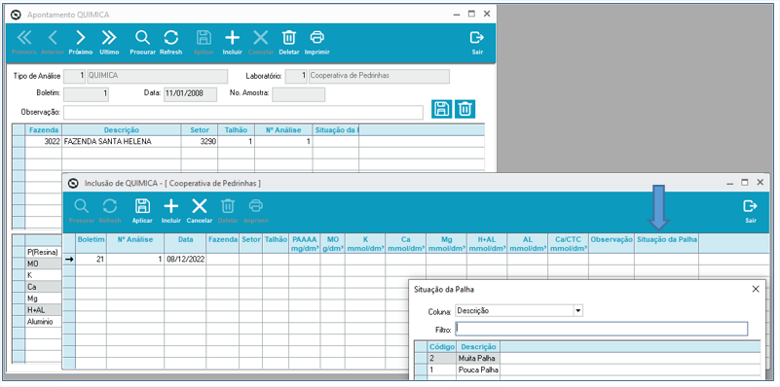
Task: Click Cancelar X icon in Apontamento QUIMICA toolbar
Action: (x=261, y=42)
